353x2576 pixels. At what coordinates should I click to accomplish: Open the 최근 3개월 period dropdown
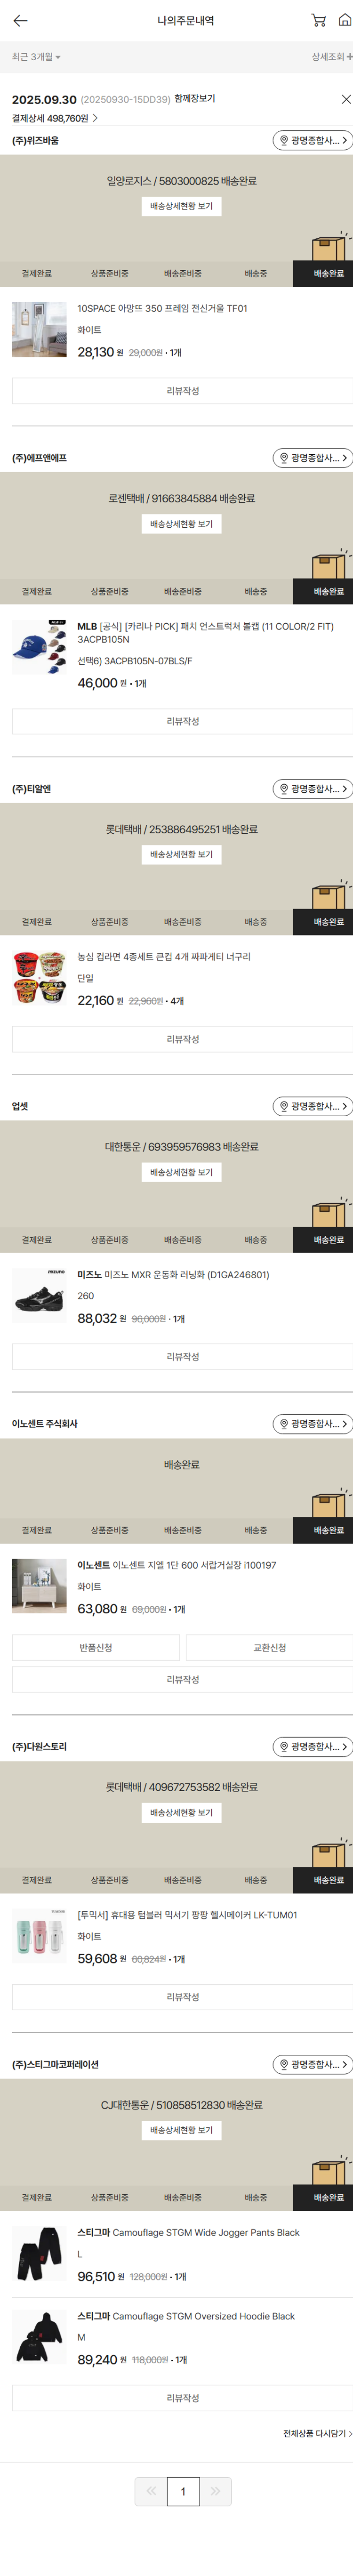coord(36,57)
